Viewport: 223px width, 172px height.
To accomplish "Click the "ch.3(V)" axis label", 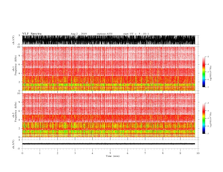I will pos(14,144).
